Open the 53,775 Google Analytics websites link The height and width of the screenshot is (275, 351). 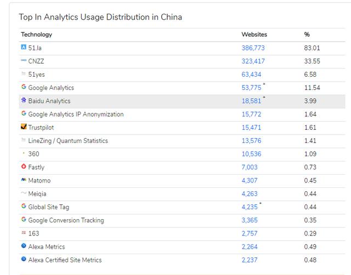tap(251, 88)
